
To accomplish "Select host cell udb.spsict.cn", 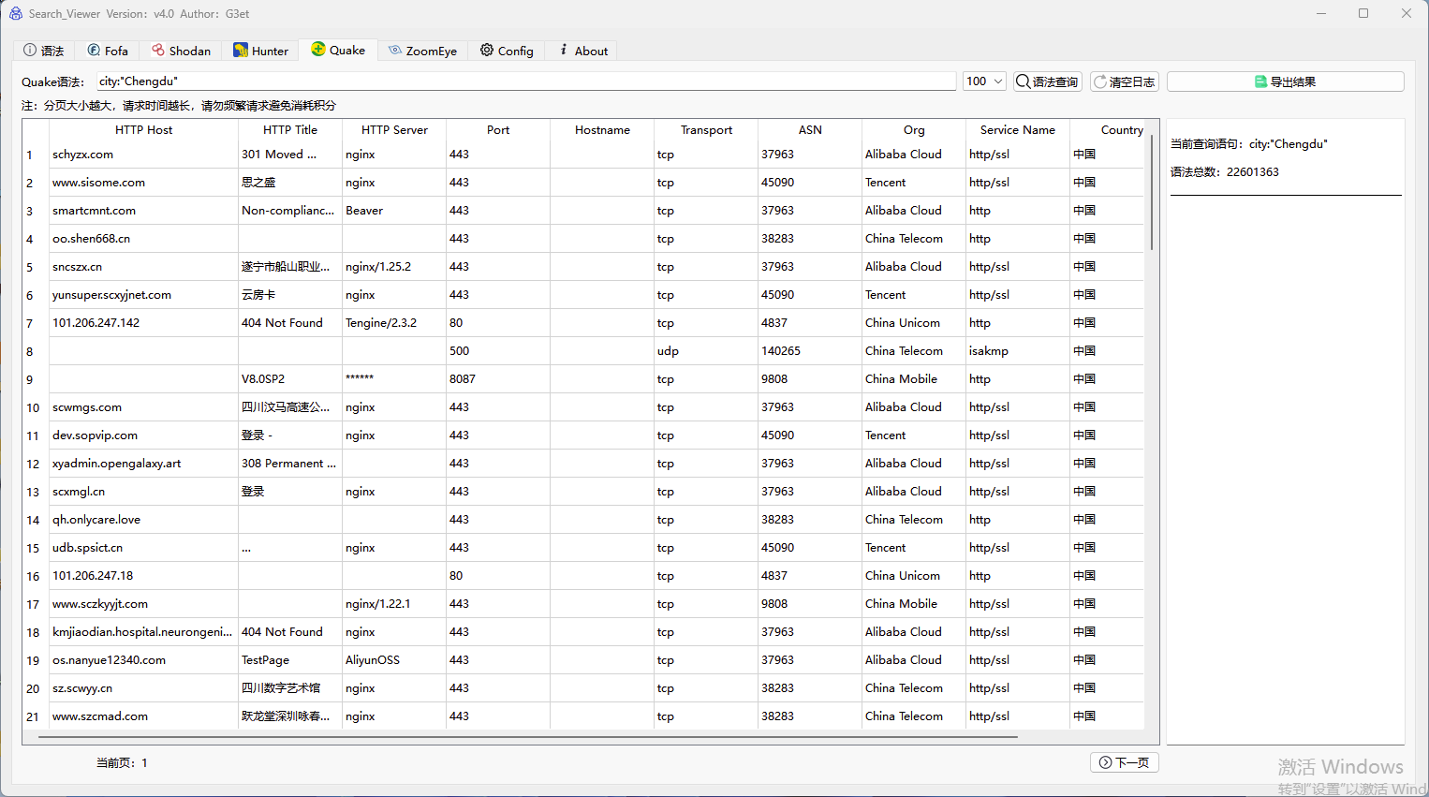I will pyautogui.click(x=143, y=548).
